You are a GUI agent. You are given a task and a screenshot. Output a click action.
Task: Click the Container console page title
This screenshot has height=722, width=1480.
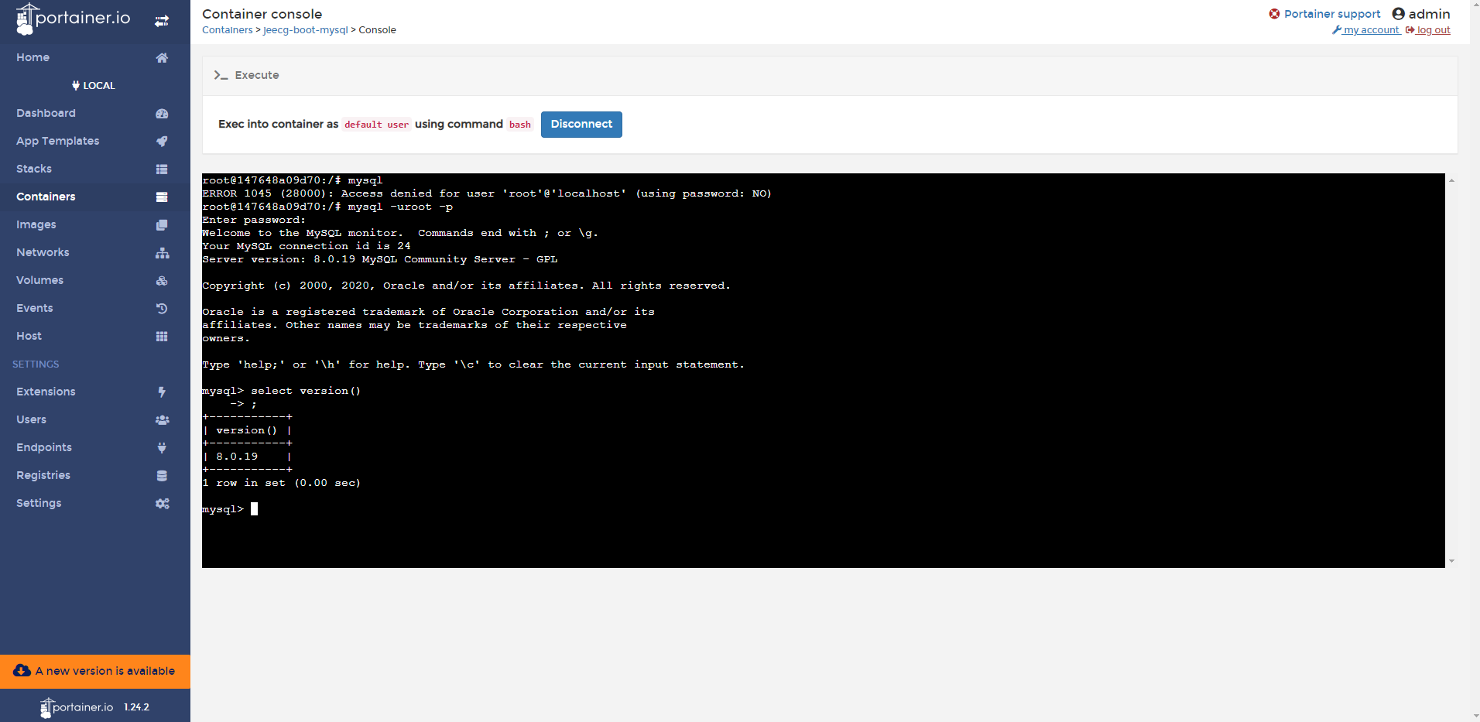(262, 14)
